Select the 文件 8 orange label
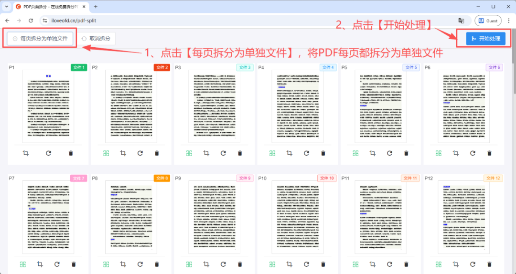The height and width of the screenshot is (274, 516). pyautogui.click(x=162, y=178)
